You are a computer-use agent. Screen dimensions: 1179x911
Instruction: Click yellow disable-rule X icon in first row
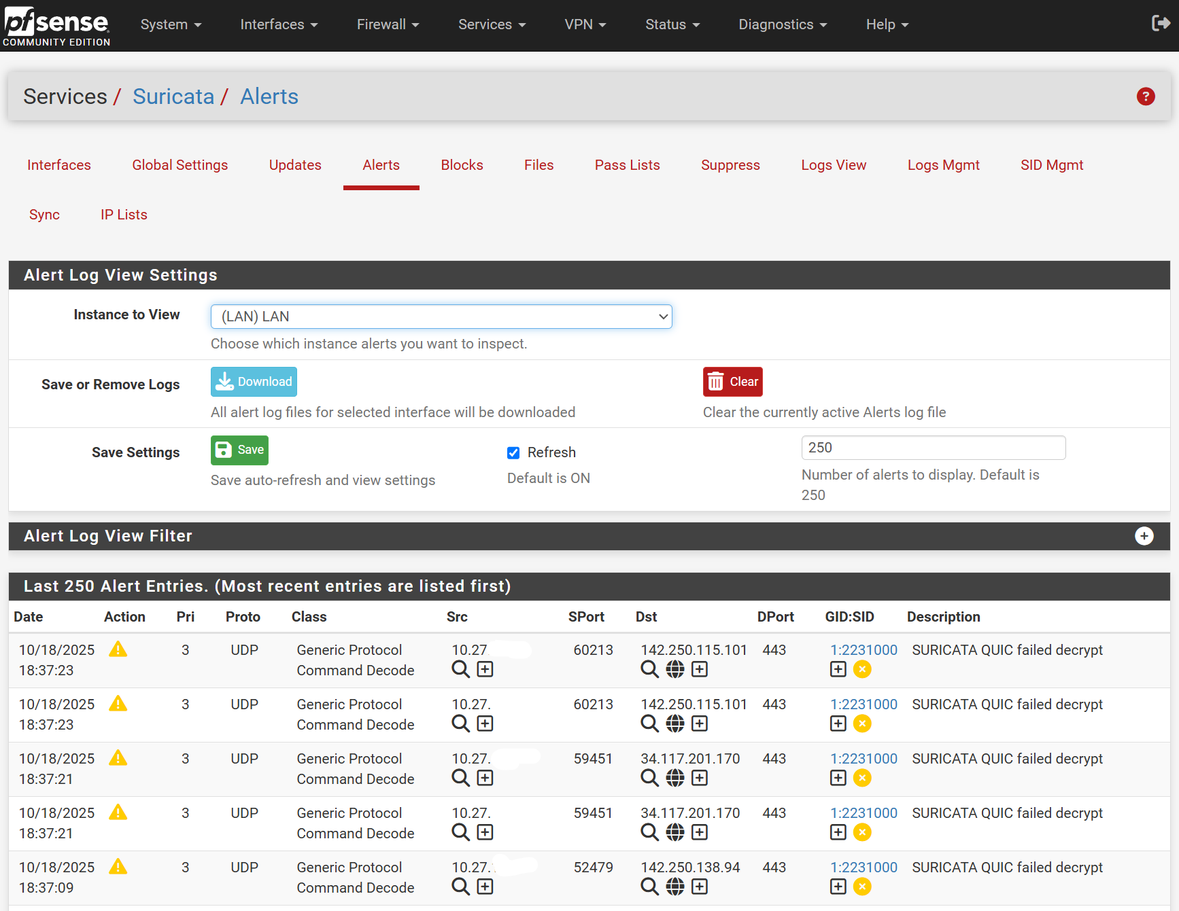click(x=862, y=669)
